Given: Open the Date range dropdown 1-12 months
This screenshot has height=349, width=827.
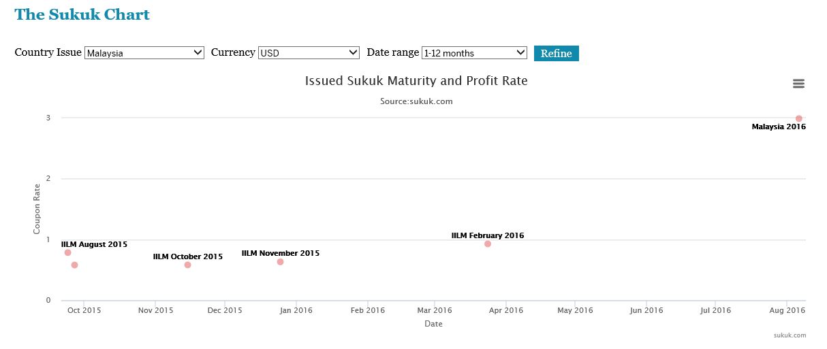Looking at the screenshot, I should click(x=475, y=52).
